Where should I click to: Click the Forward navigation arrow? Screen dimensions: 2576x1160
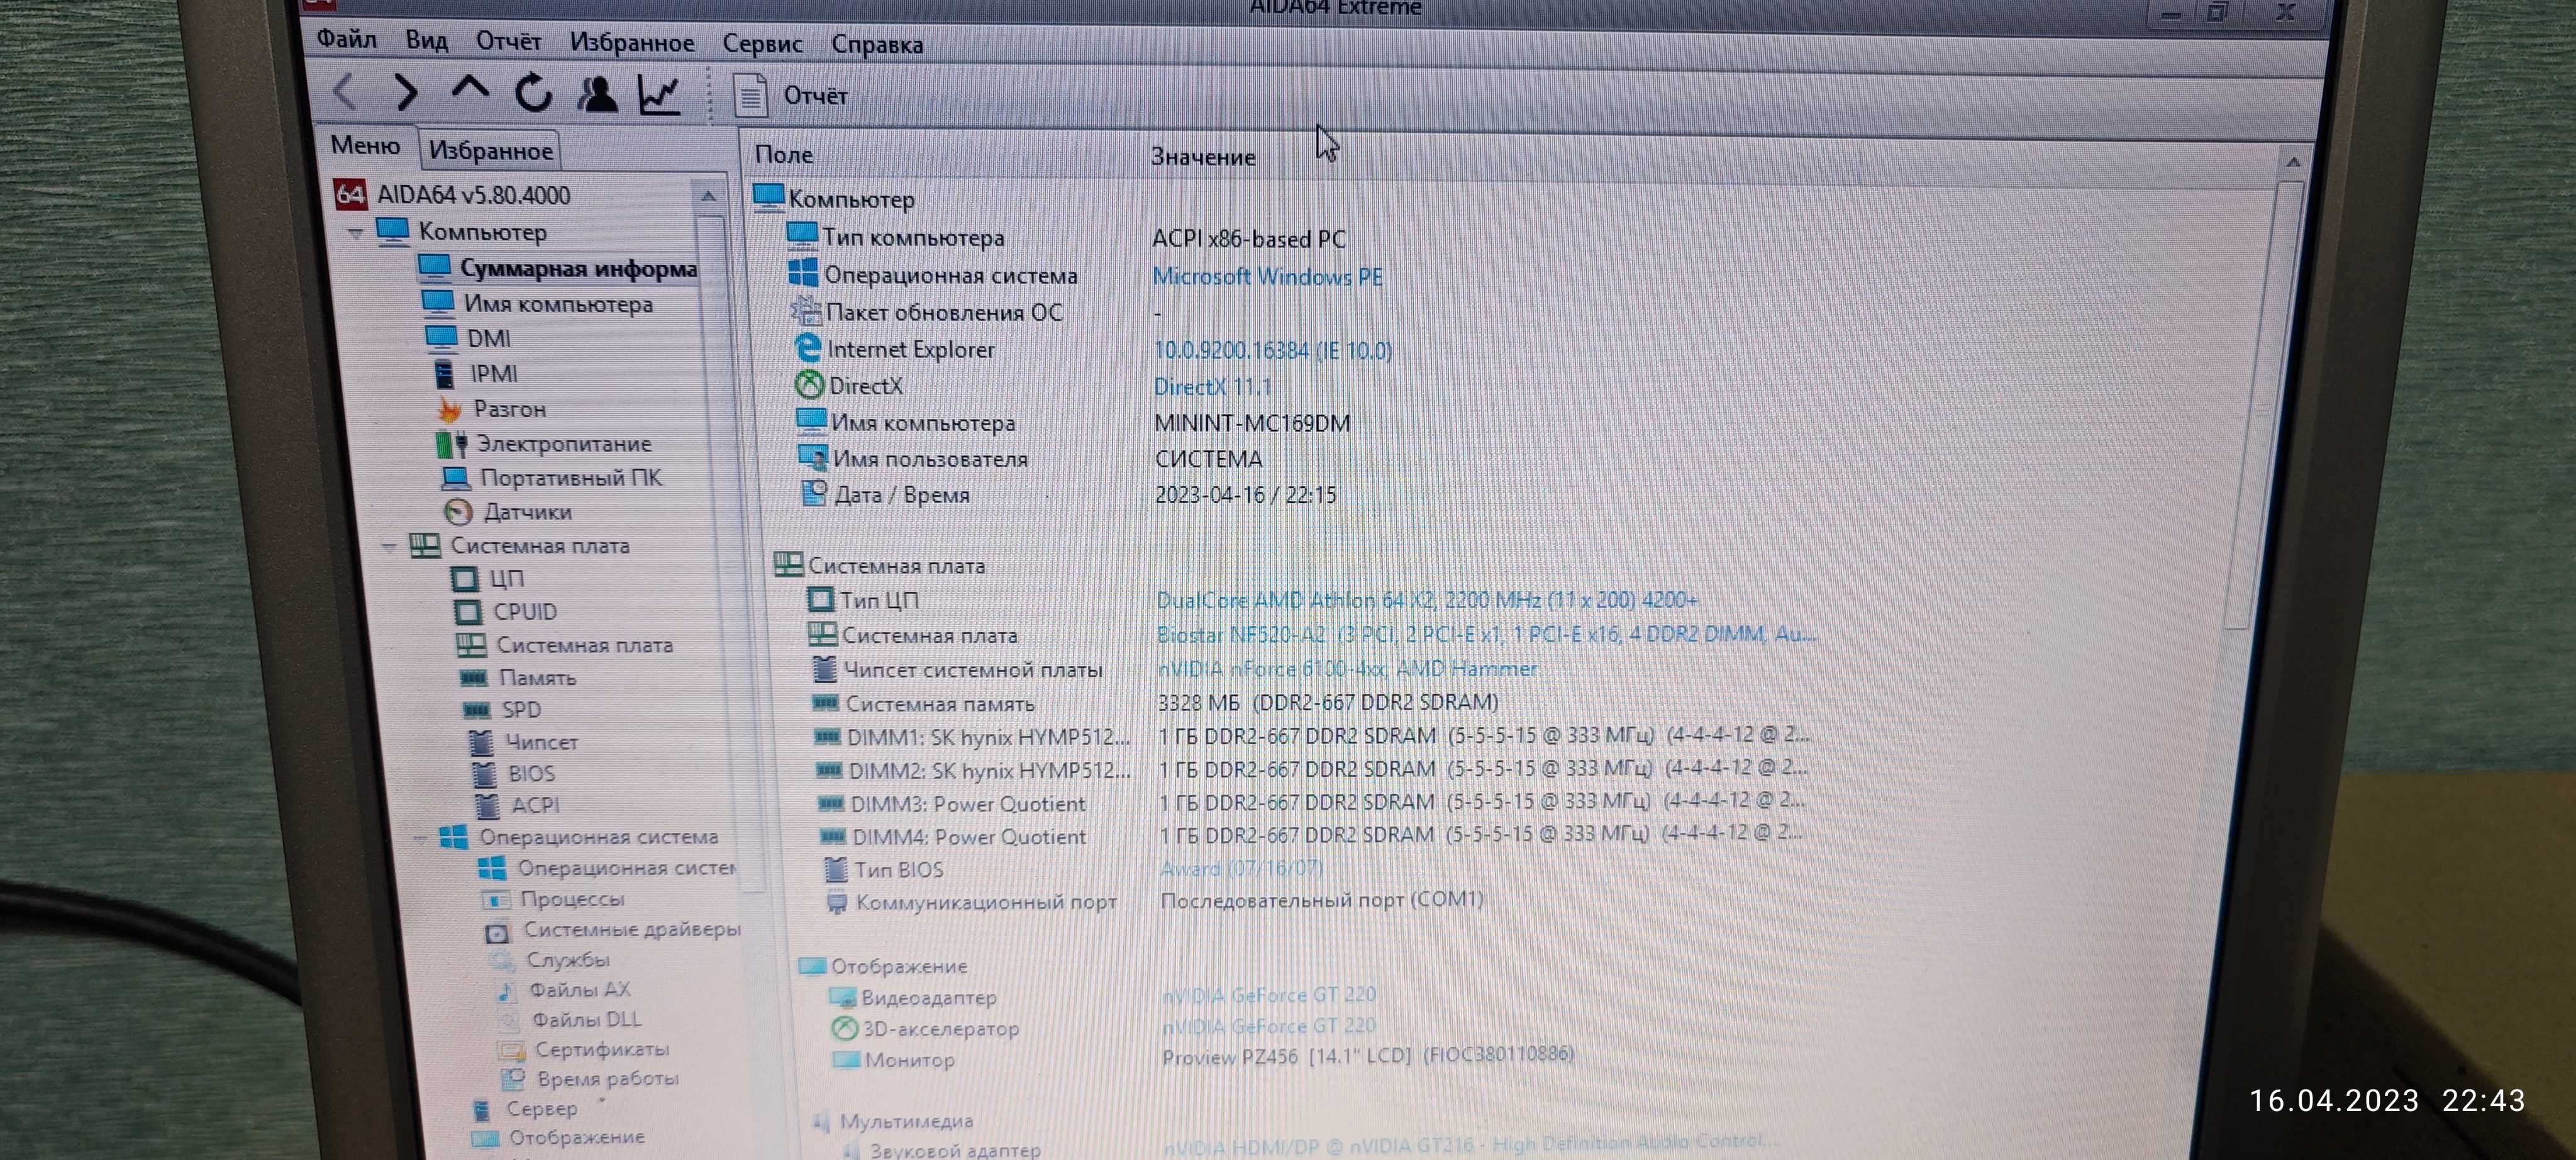click(x=405, y=92)
